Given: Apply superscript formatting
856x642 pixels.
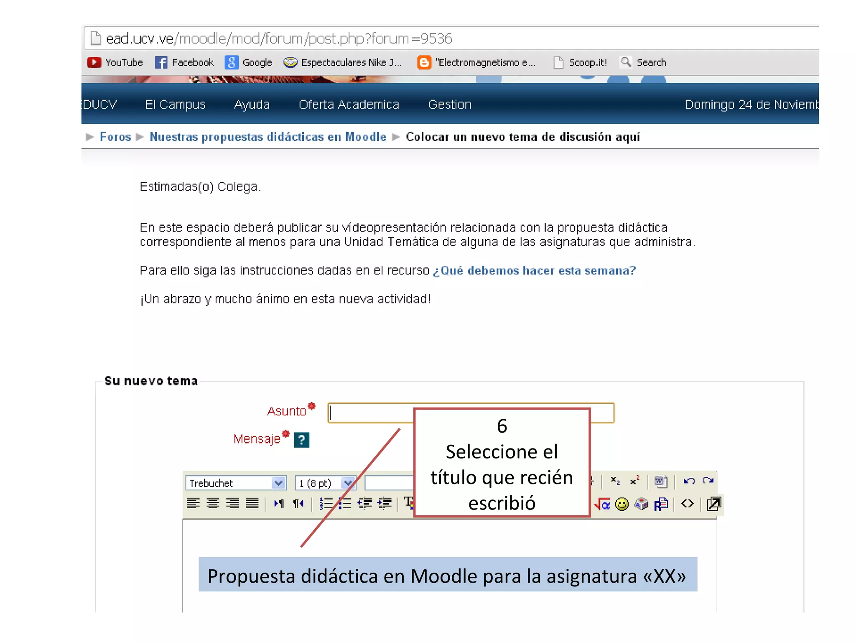Looking at the screenshot, I should coord(635,481).
